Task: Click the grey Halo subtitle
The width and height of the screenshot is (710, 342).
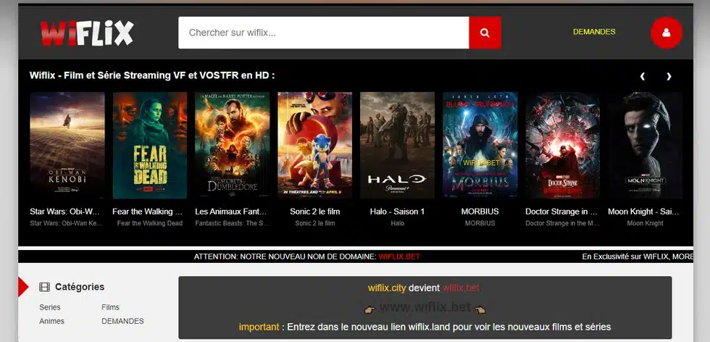Action: click(x=398, y=223)
